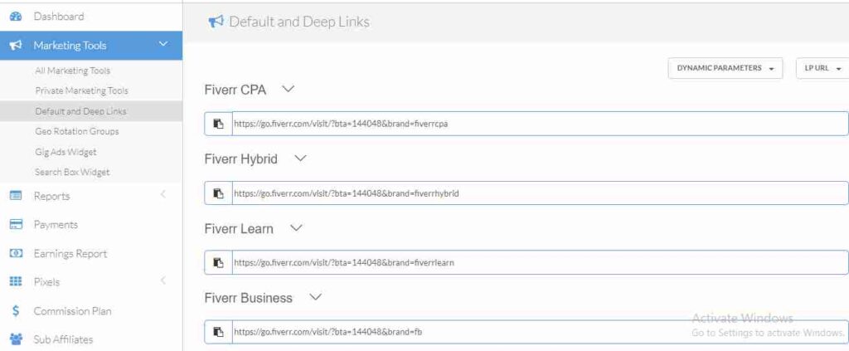The width and height of the screenshot is (849, 351).
Task: Click the Fiverr CPA link URL field
Action: [x=541, y=124]
